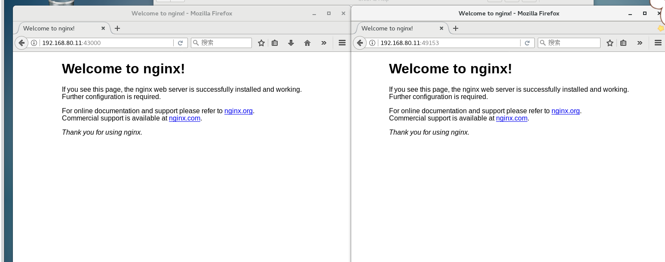Go back in left Firefox window

pyautogui.click(x=21, y=43)
